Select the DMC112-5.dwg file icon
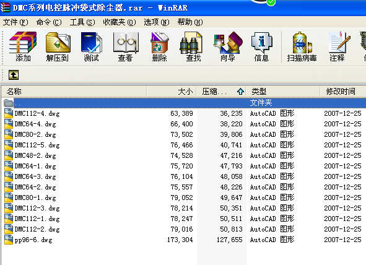 pos(9,145)
